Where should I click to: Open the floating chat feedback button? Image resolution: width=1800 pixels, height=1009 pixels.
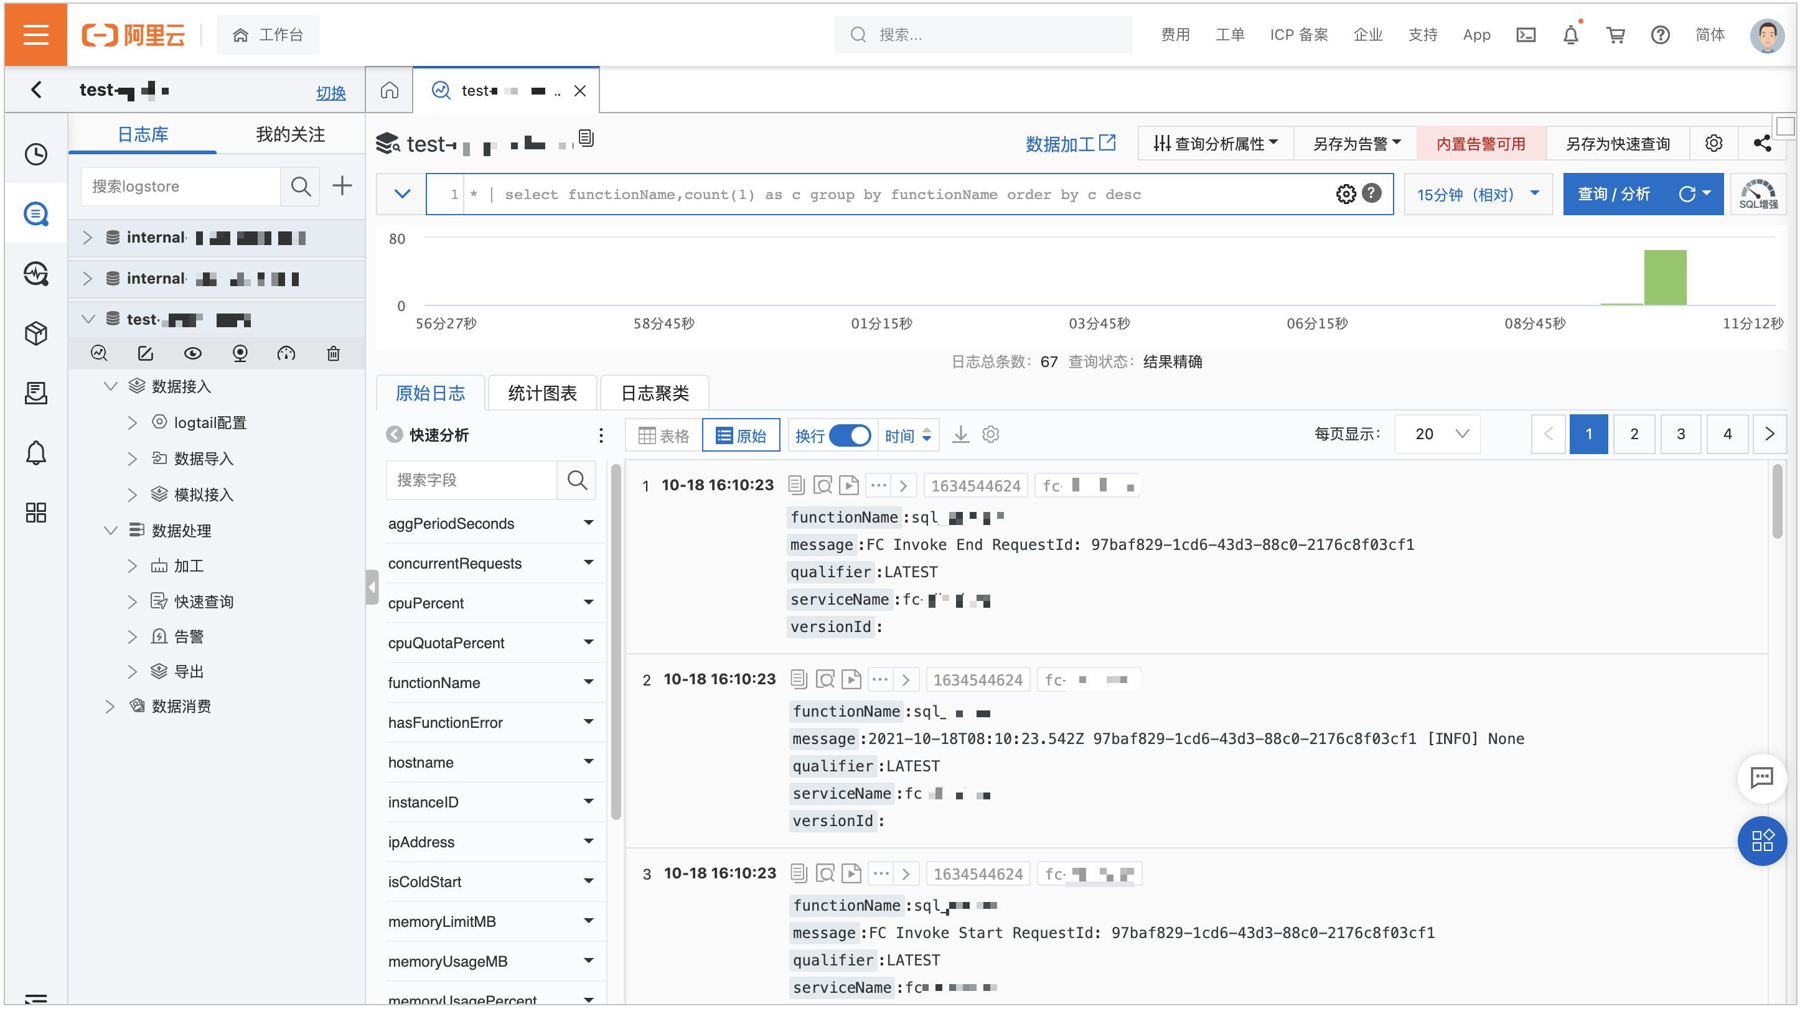pyautogui.click(x=1761, y=777)
